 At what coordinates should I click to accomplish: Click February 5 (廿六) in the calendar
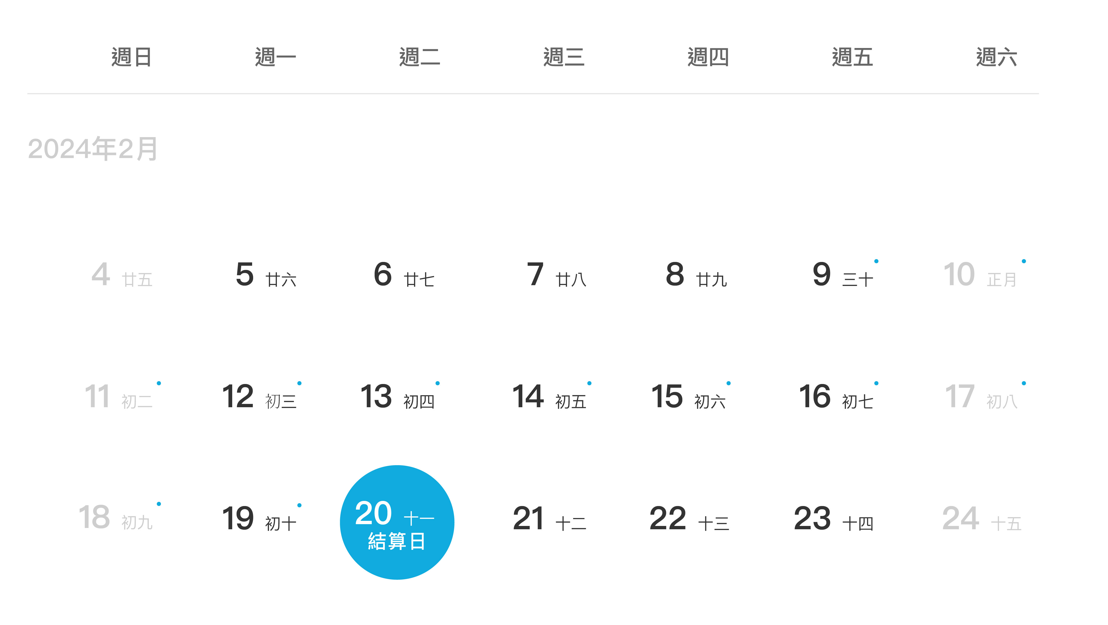coord(265,275)
